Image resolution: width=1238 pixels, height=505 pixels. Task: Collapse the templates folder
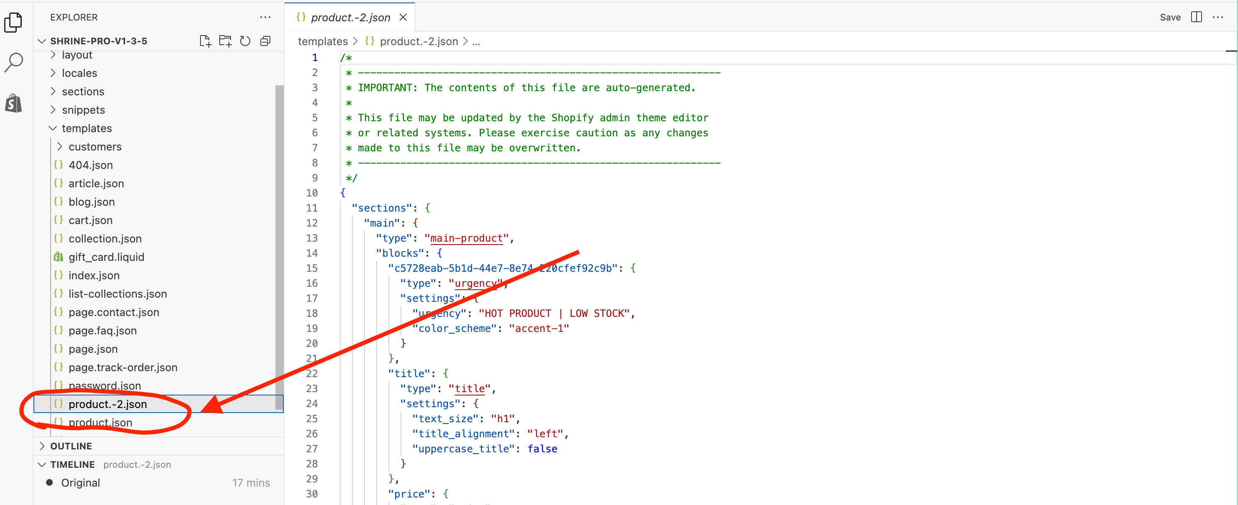87,128
